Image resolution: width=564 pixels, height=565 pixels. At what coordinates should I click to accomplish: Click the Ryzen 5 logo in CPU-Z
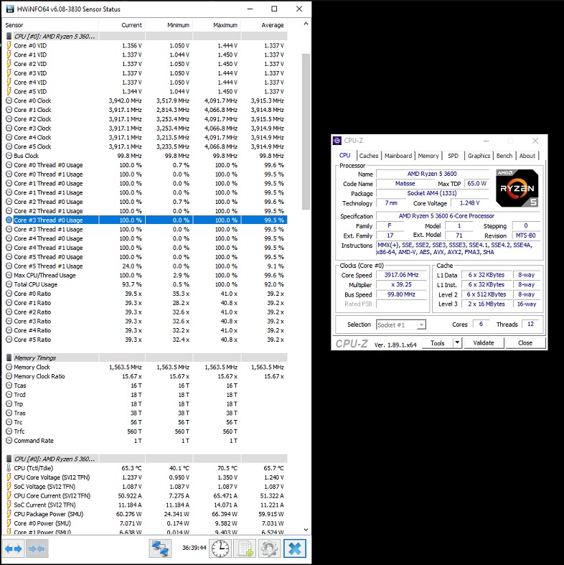point(517,189)
